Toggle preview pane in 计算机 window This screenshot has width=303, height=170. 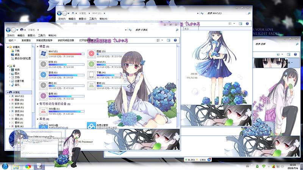tap(169, 40)
